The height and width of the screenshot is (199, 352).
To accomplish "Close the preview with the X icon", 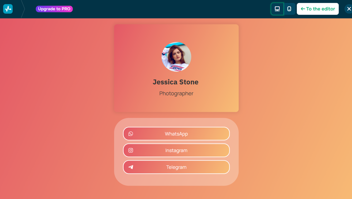I will pyautogui.click(x=349, y=9).
